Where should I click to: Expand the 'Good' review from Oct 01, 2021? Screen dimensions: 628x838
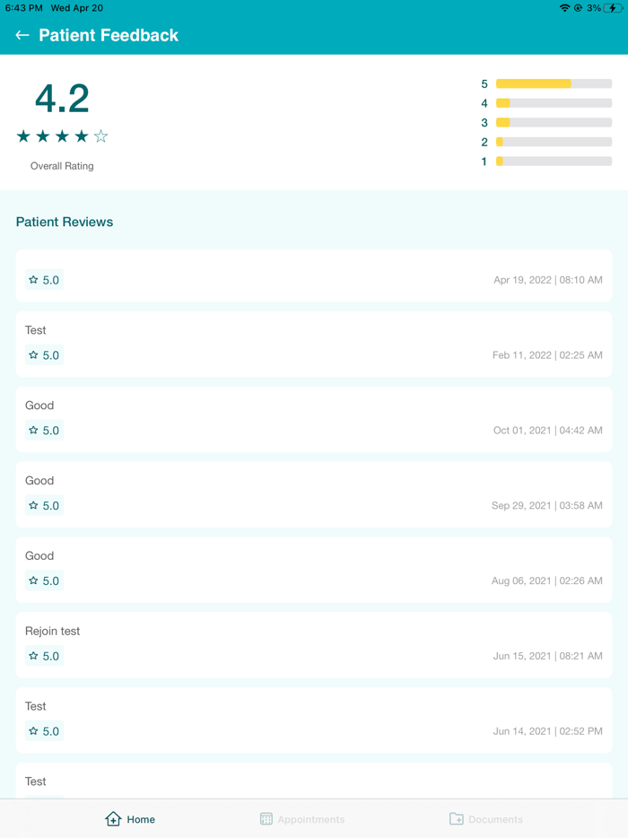coord(314,416)
